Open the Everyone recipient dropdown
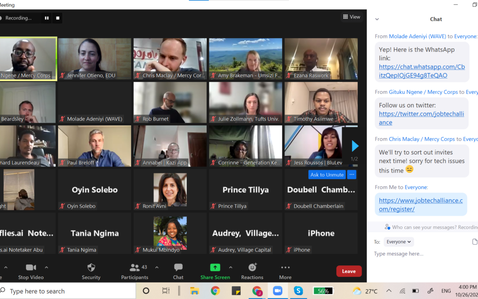The image size is (478, 299). 398,242
